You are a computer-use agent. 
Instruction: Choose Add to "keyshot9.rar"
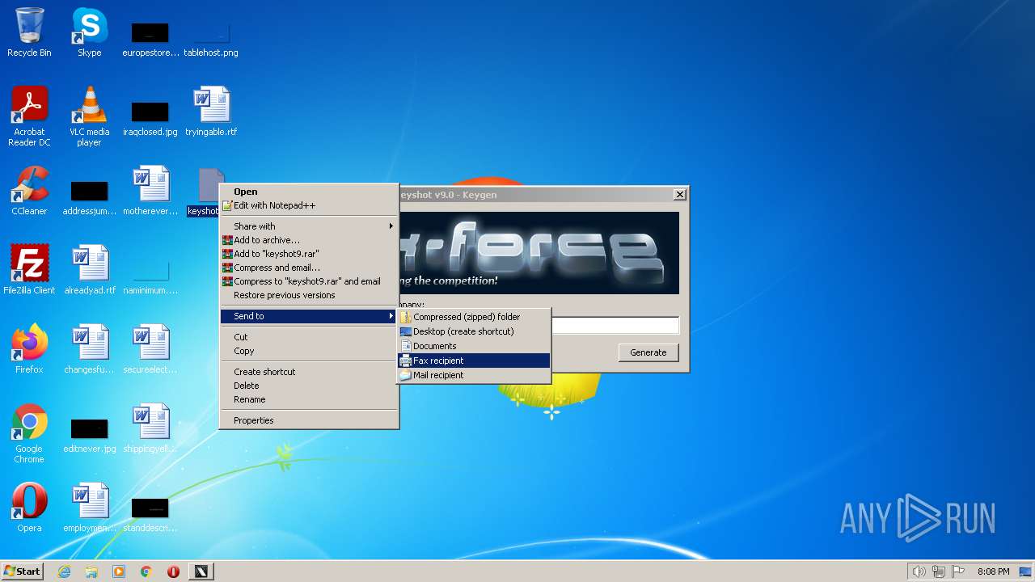309,254
